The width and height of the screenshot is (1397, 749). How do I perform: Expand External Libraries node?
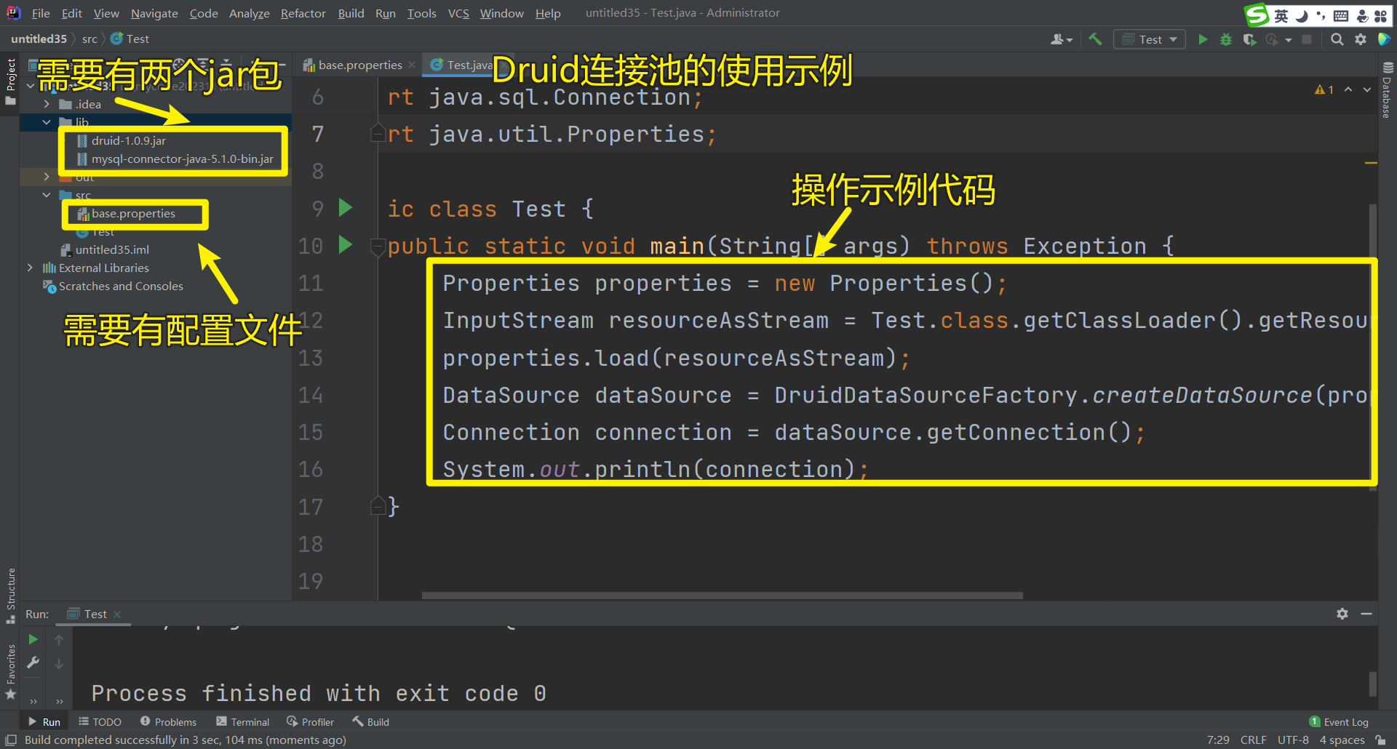30,268
